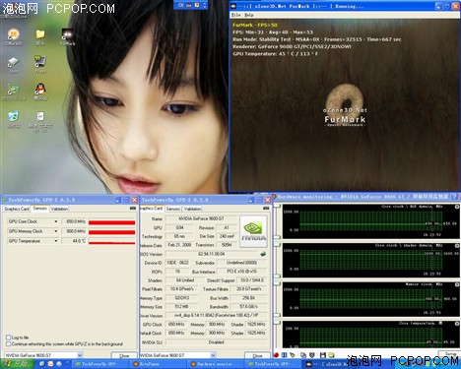
Task: Open Validation tab in left GPU-Z window
Action: click(x=59, y=209)
